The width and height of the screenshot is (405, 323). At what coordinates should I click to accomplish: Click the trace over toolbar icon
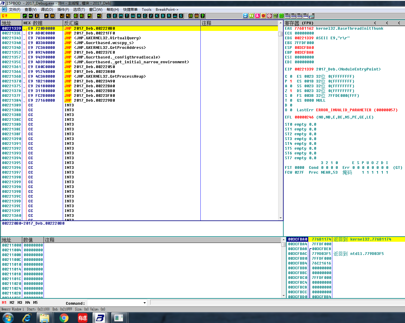coord(82,16)
